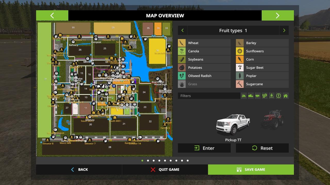The image size is (330, 185).
Task: Toggle Sunflowers fruit type display
Action: pyautogui.click(x=262, y=51)
